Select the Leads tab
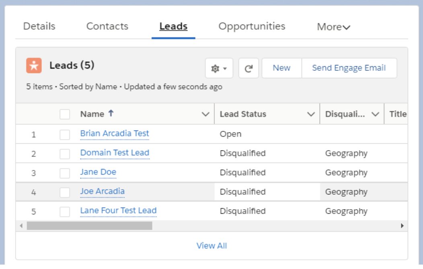 [x=173, y=26]
